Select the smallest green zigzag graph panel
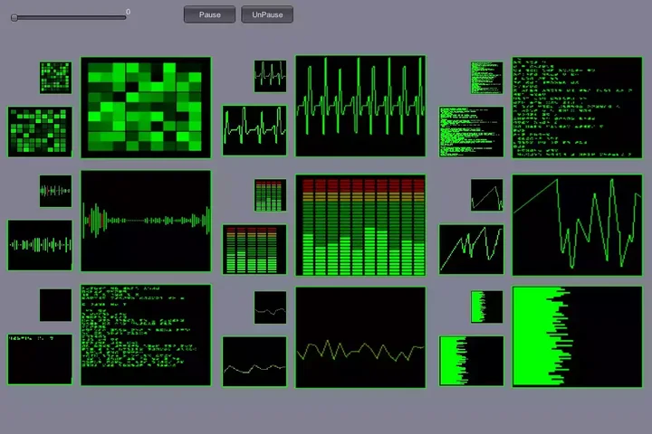 (487, 195)
